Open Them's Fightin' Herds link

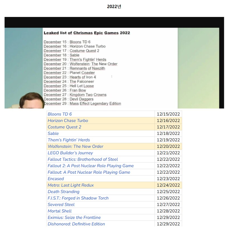[69, 140]
